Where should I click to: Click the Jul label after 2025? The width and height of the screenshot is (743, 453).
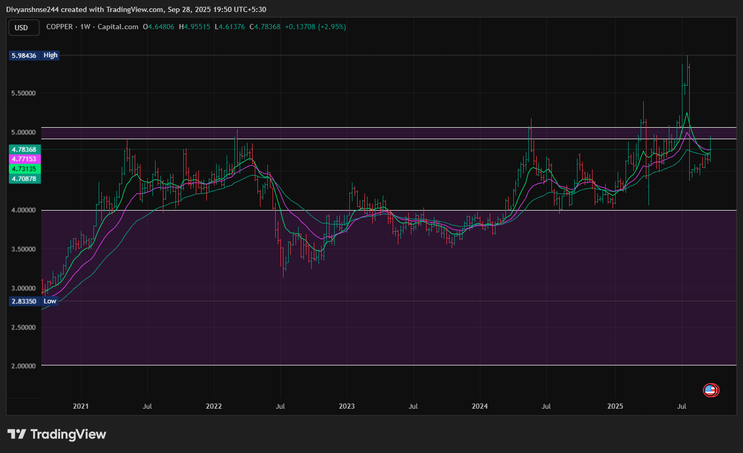[x=681, y=406]
